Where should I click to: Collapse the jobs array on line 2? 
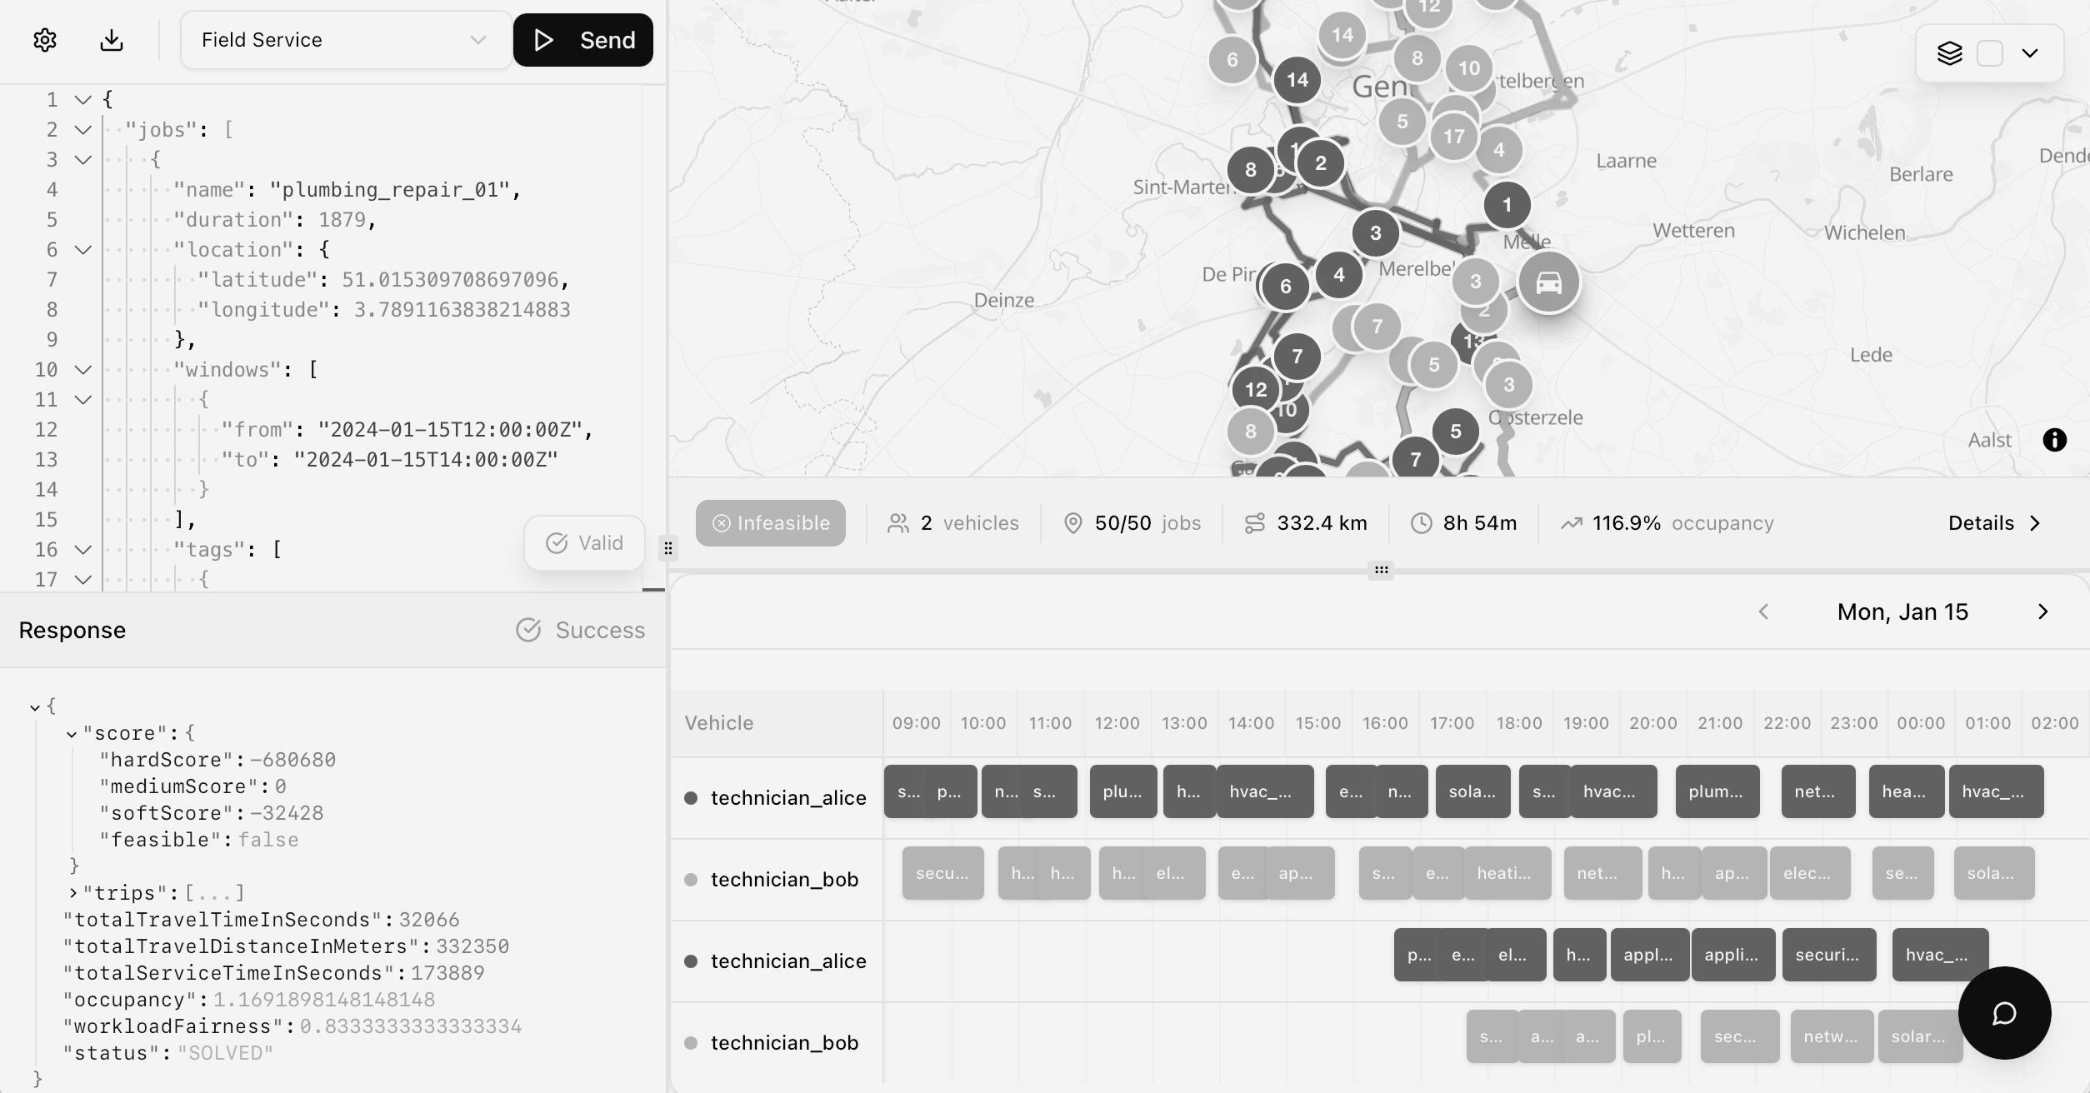82,130
